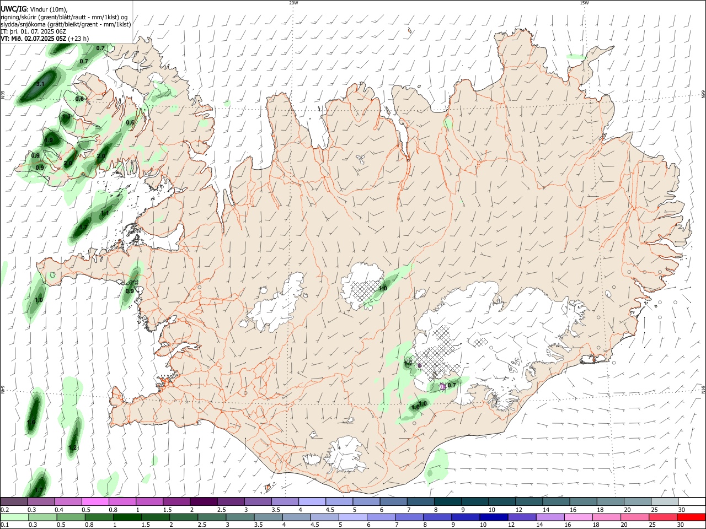Click the '0.1' label in lower legend

4,525
